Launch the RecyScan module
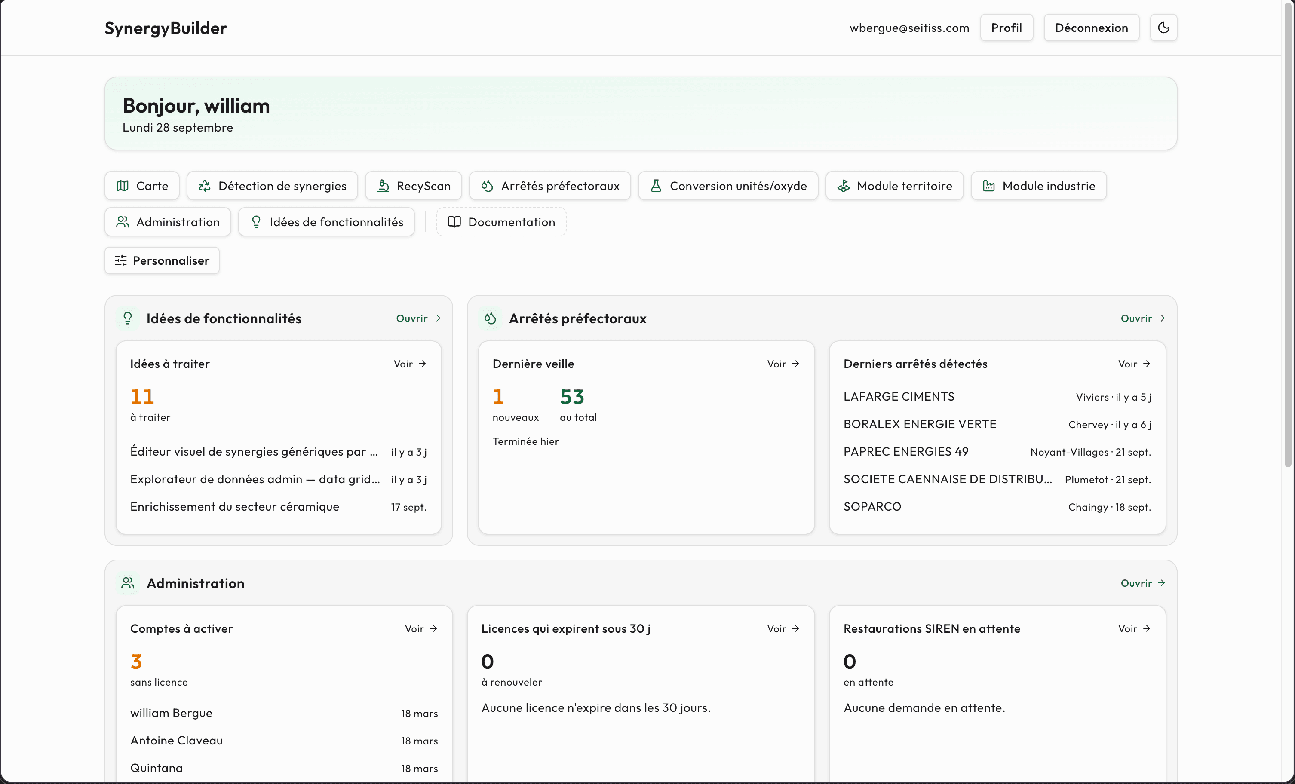Viewport: 1295px width, 784px height. coord(414,186)
